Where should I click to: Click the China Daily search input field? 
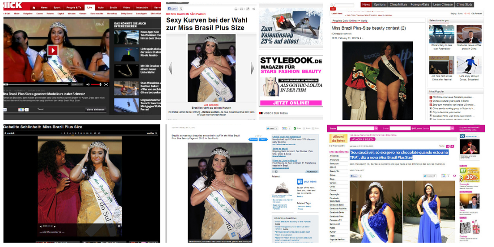pos(344,5)
